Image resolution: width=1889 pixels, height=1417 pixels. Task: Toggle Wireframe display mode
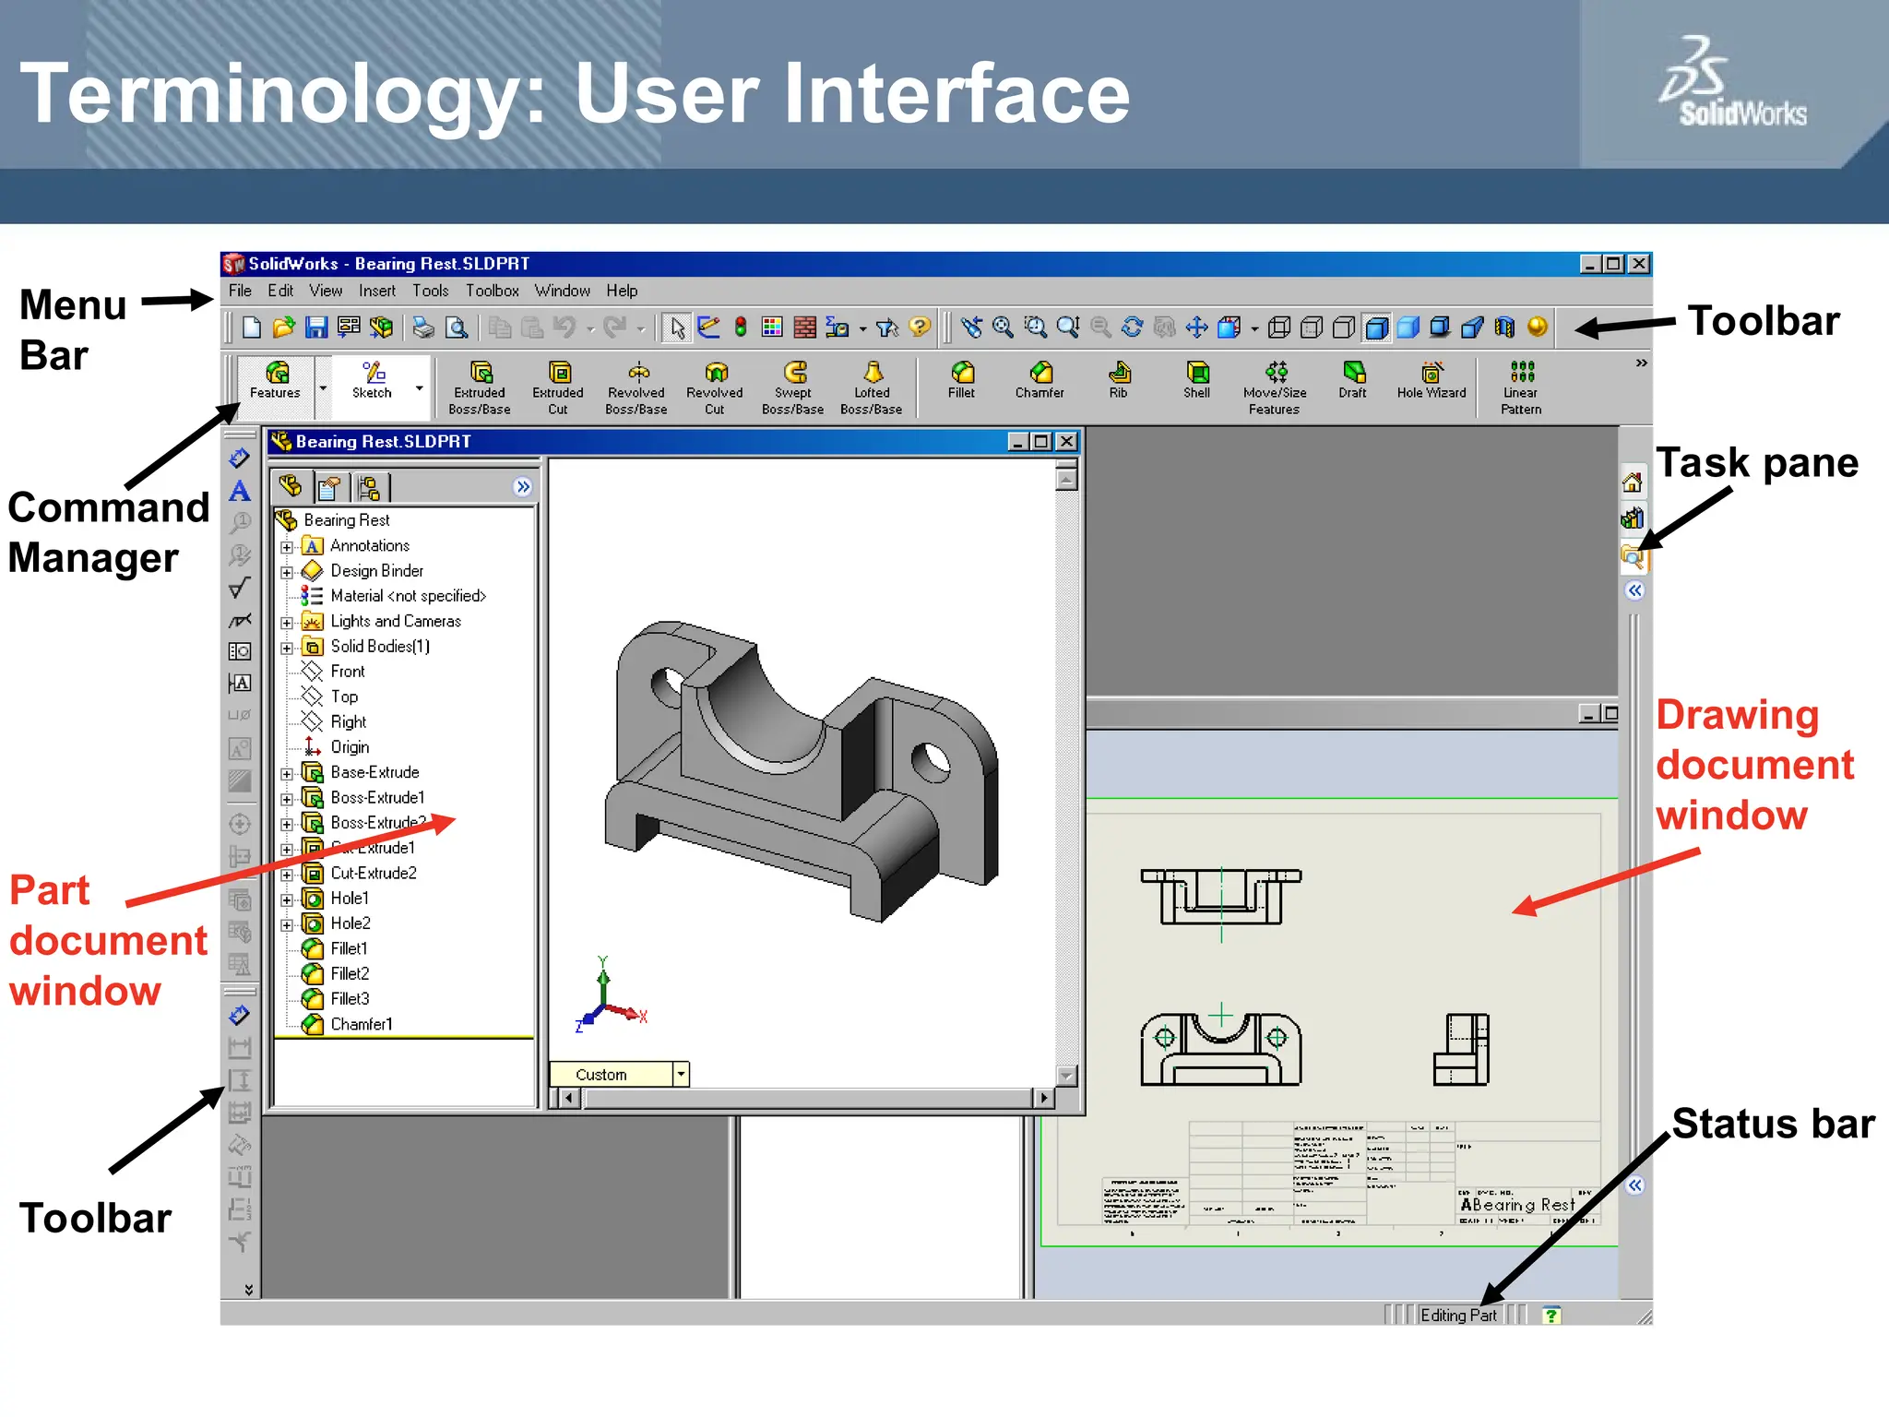coord(1279,327)
